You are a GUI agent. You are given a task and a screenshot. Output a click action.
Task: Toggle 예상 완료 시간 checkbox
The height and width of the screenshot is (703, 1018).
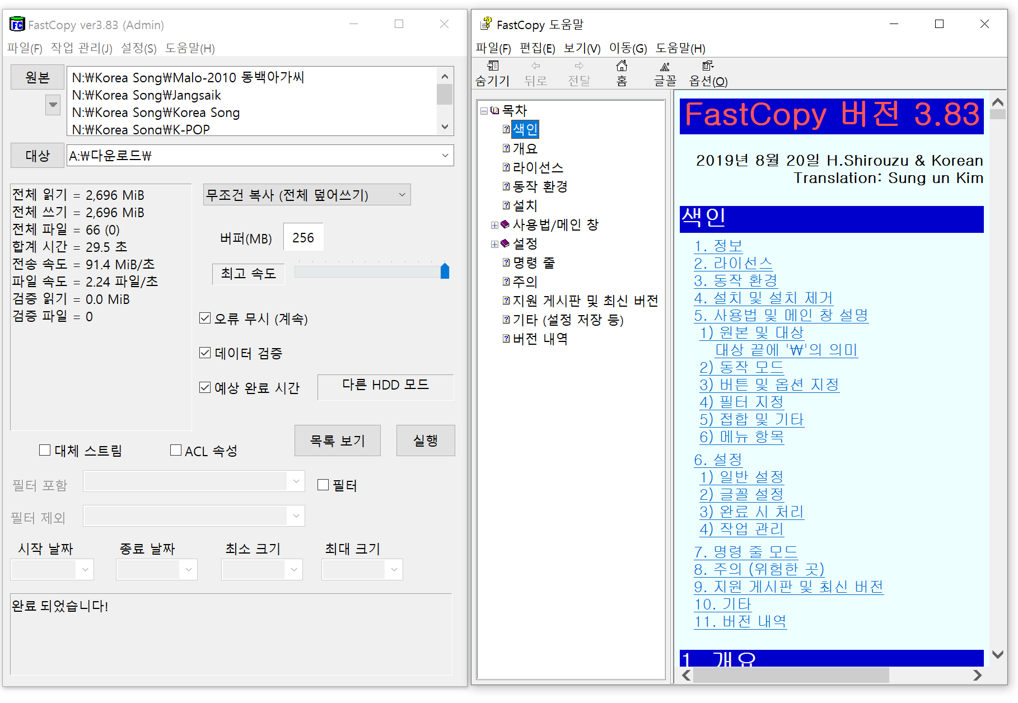click(205, 388)
